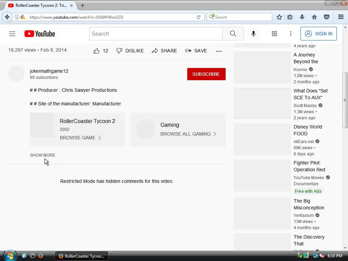Open the "A Journey Beyond the" video
This screenshot has width=348, height=261.
(x=306, y=58)
